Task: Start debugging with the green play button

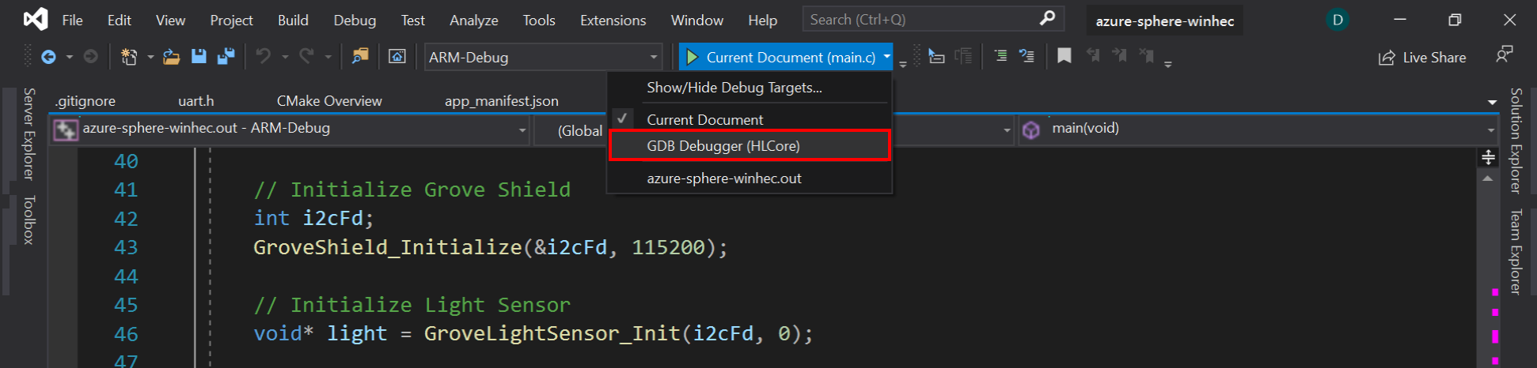Action: tap(693, 57)
